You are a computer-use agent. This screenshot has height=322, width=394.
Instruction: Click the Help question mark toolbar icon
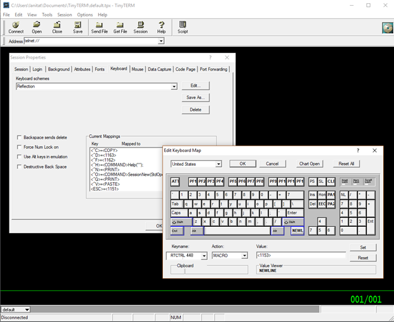pos(161,27)
